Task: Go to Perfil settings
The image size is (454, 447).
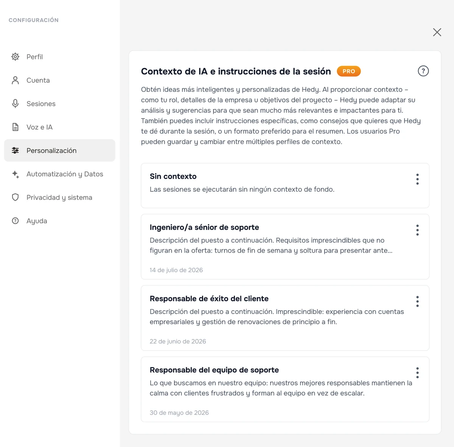Action: (x=60, y=57)
